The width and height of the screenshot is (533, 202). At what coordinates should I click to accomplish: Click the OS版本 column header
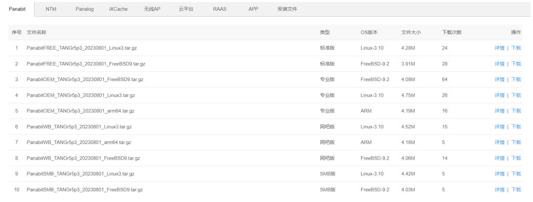pyautogui.click(x=369, y=32)
